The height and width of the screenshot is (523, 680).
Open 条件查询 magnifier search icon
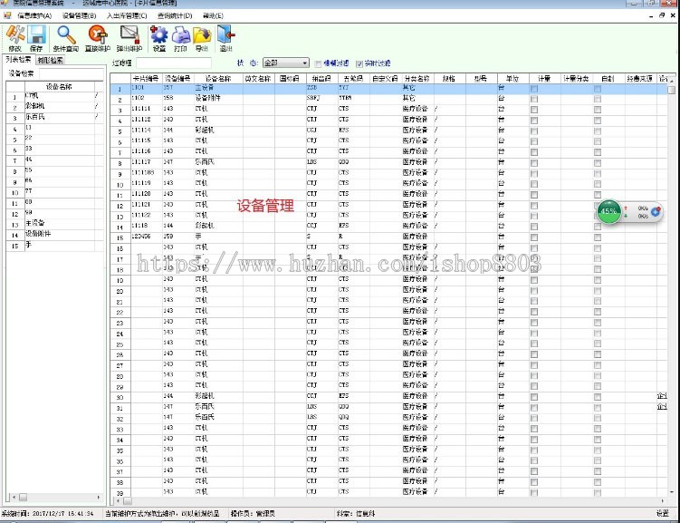point(66,38)
